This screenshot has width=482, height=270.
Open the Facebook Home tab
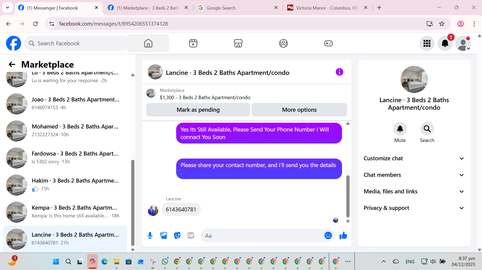[148, 43]
